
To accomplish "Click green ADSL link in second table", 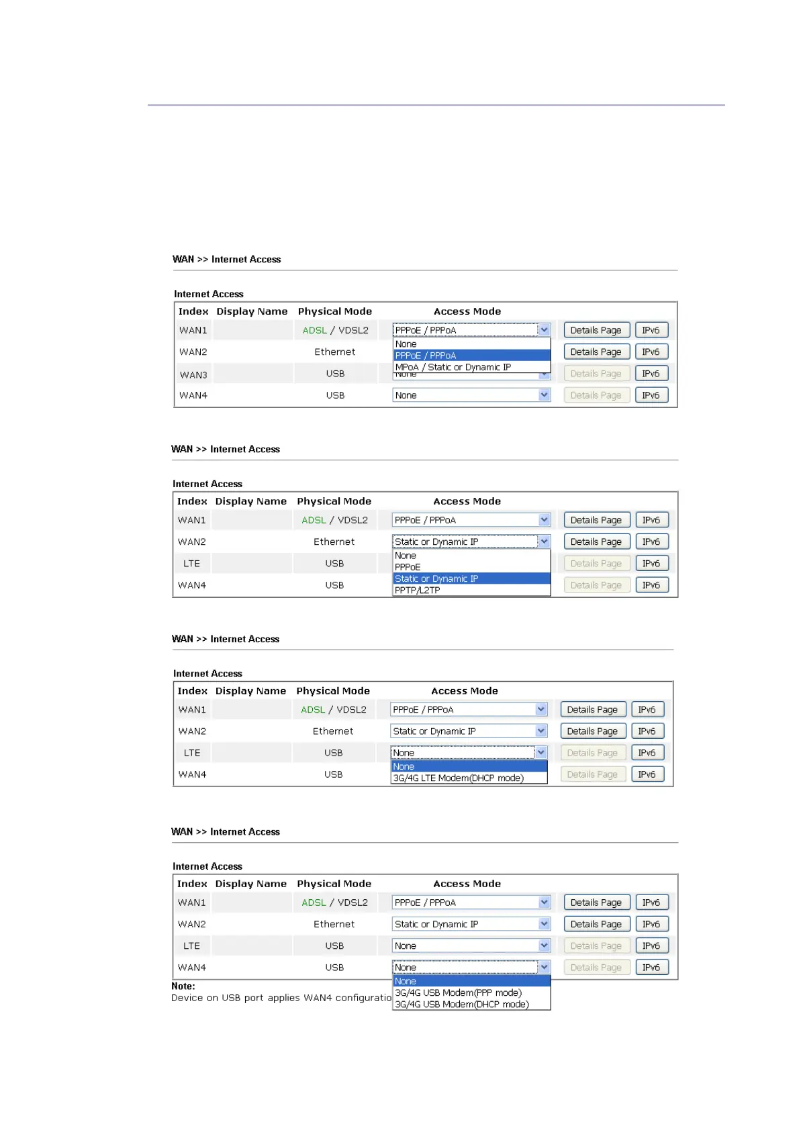I will point(314,520).
